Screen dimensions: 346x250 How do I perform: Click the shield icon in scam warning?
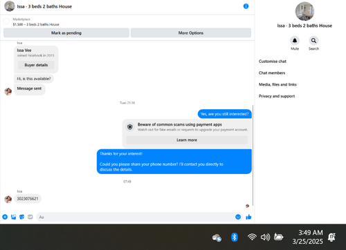point(130,127)
